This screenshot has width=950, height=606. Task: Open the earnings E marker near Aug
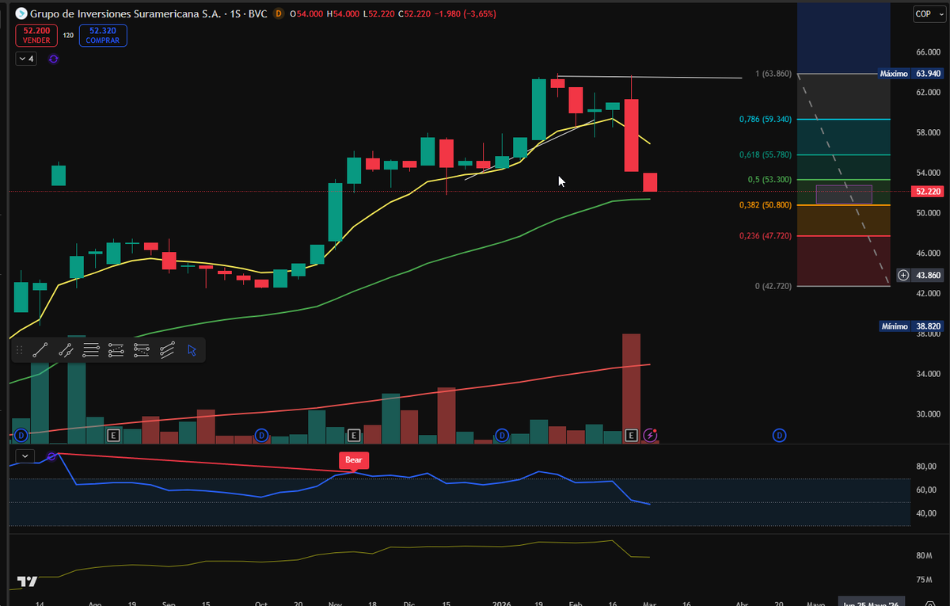pos(113,435)
